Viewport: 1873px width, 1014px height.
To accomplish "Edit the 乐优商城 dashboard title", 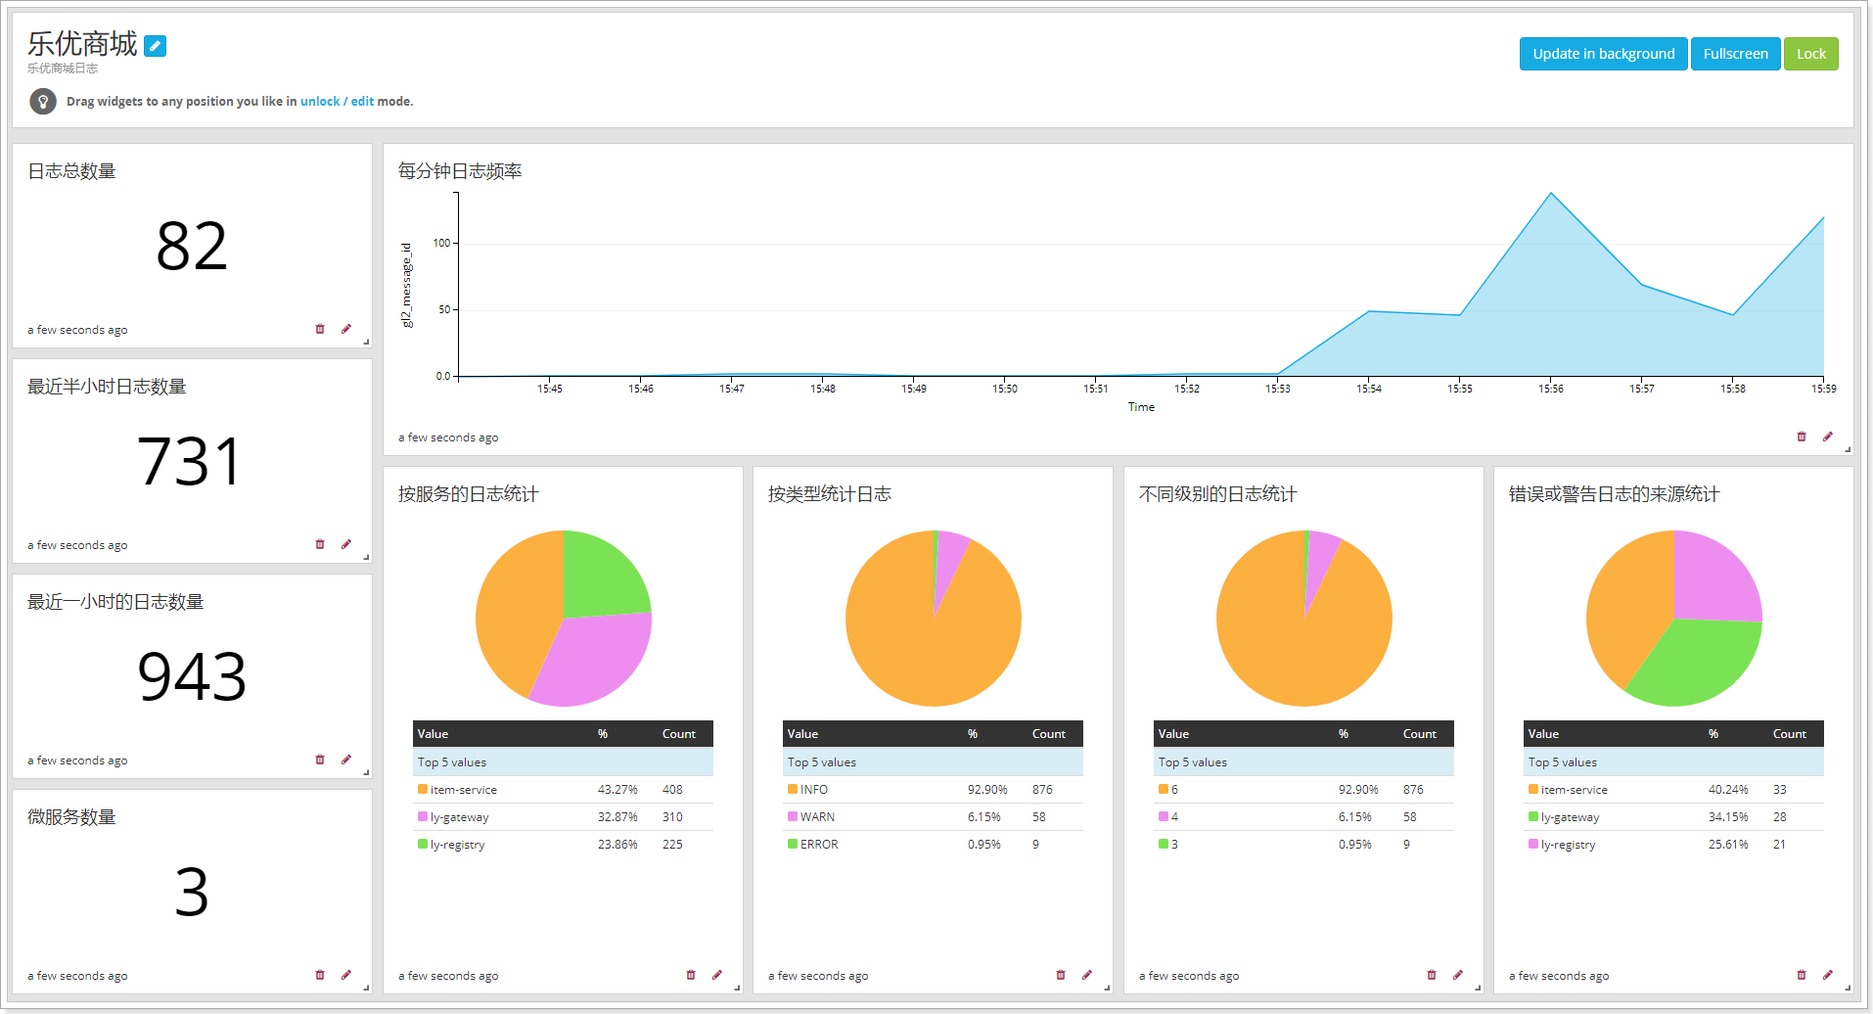I will (155, 45).
